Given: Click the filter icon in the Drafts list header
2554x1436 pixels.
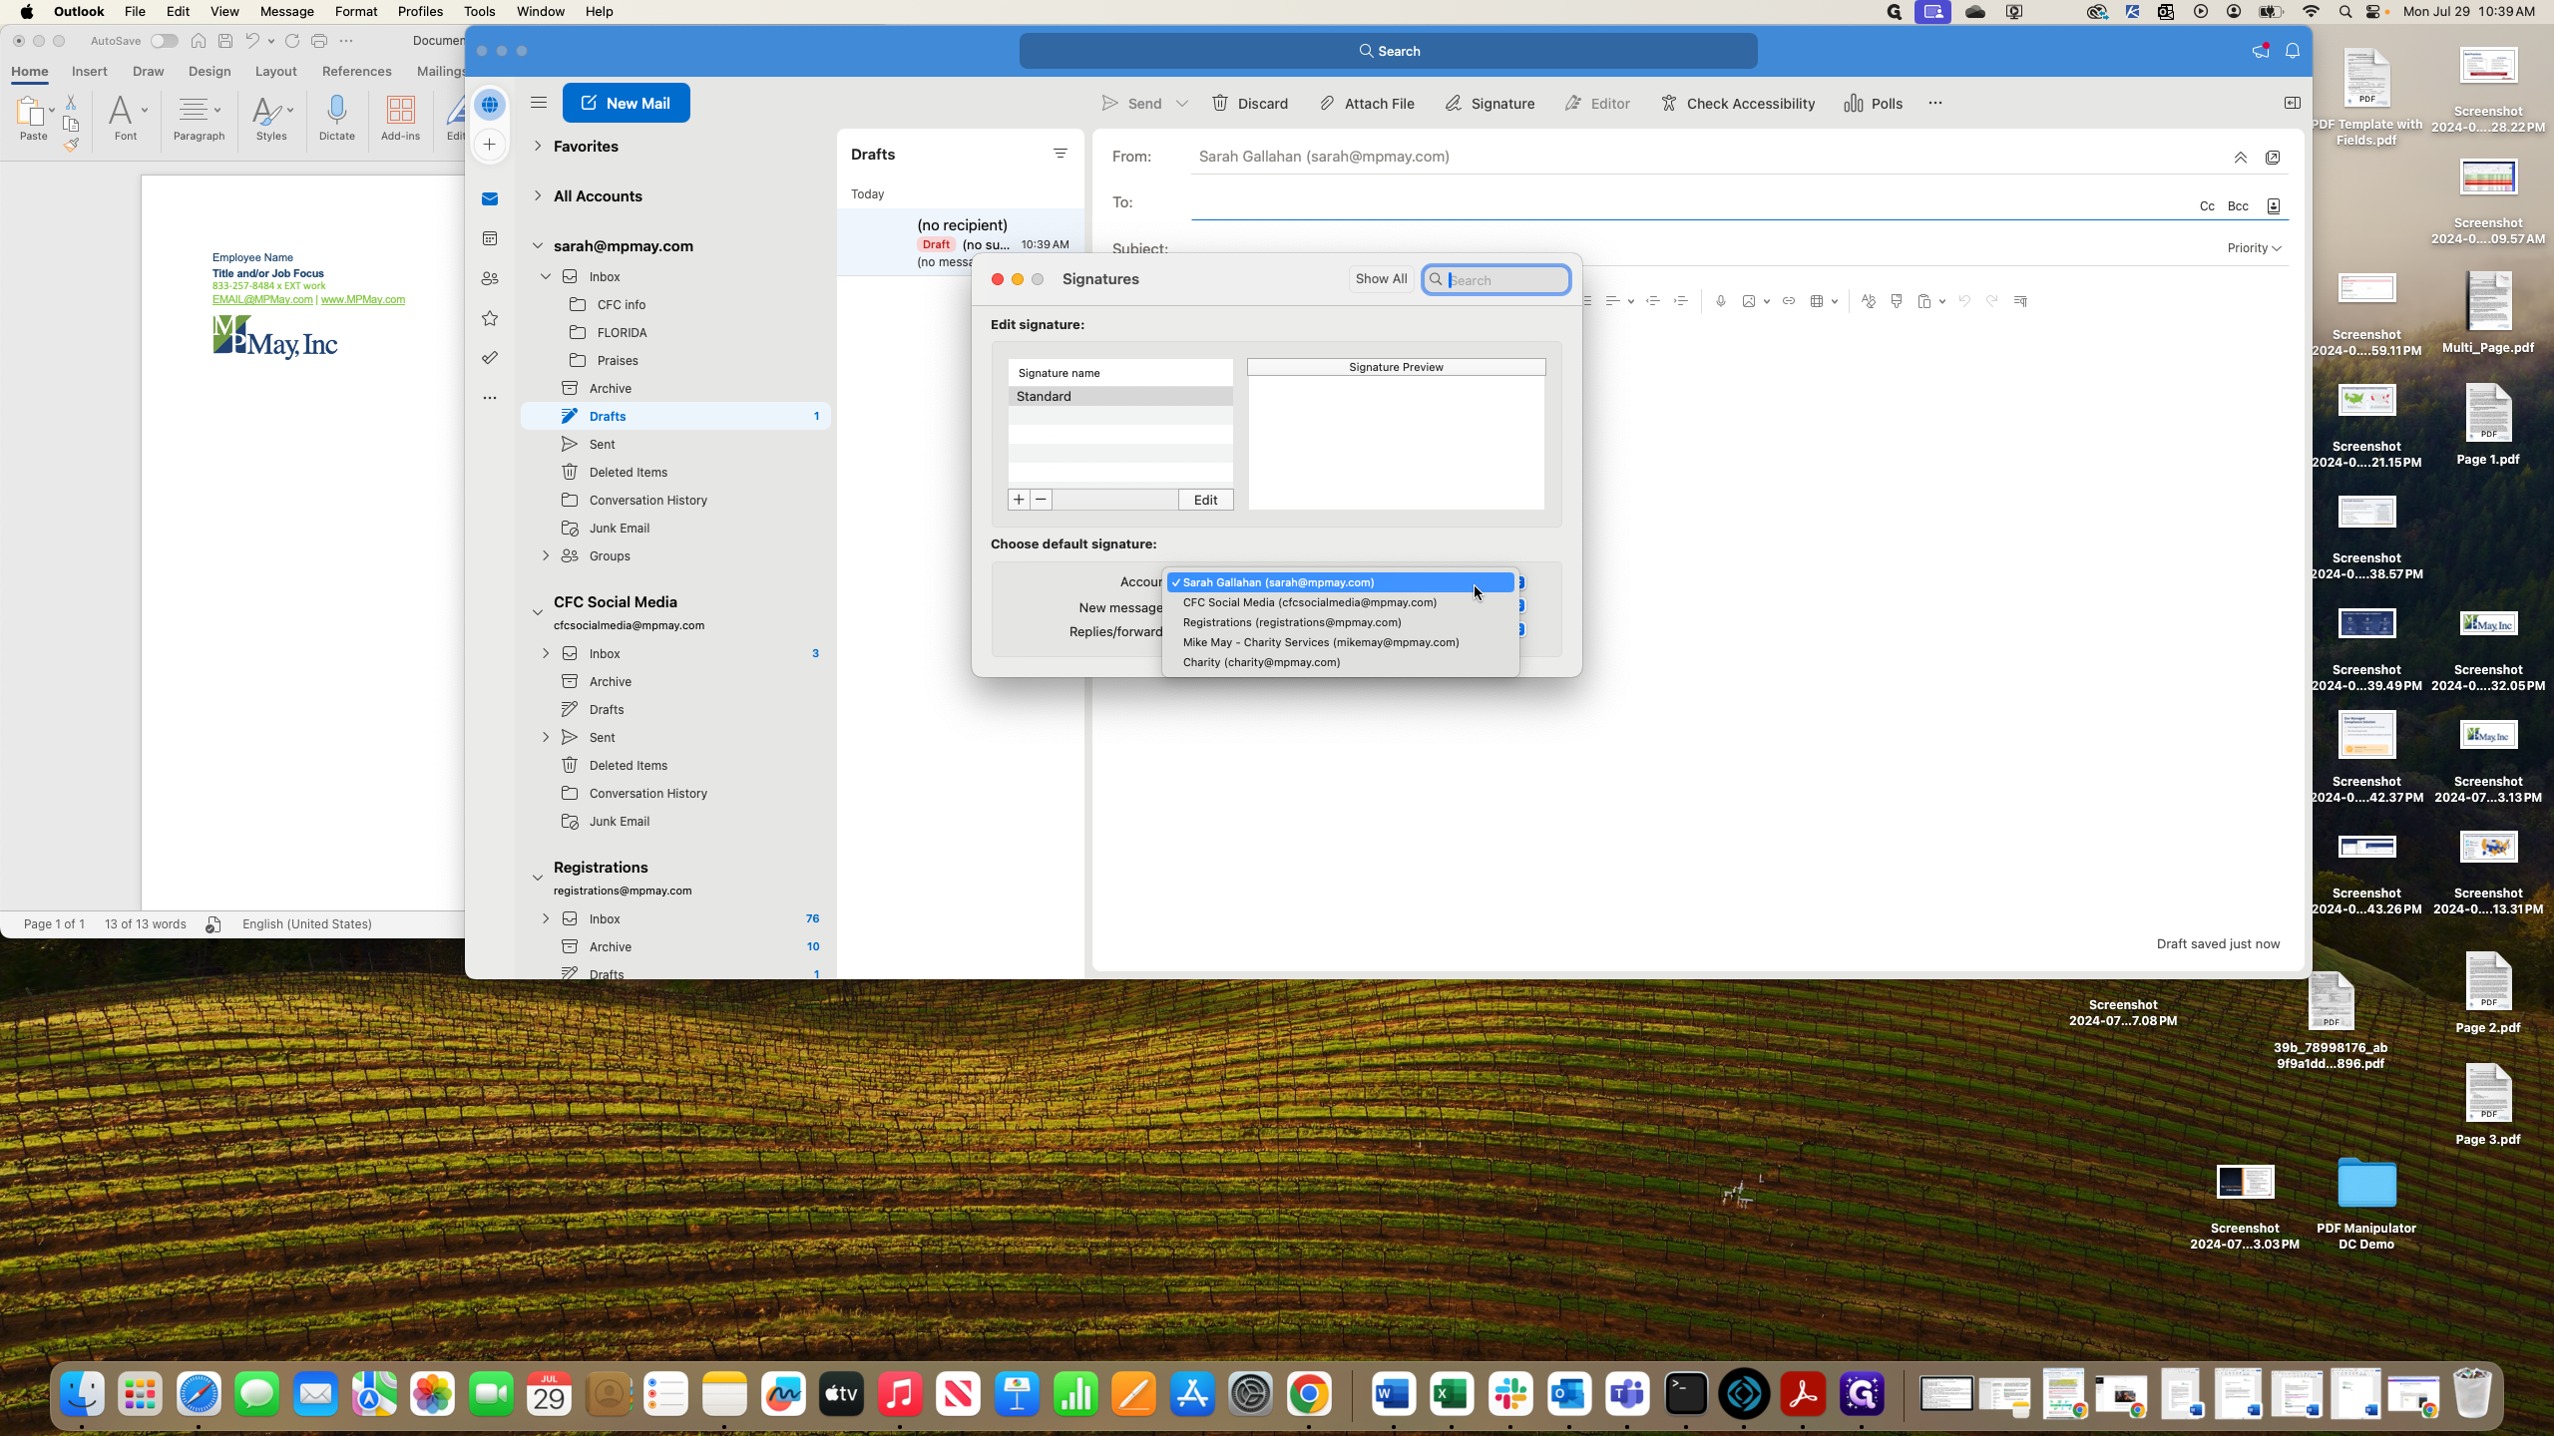Looking at the screenshot, I should 1060,154.
